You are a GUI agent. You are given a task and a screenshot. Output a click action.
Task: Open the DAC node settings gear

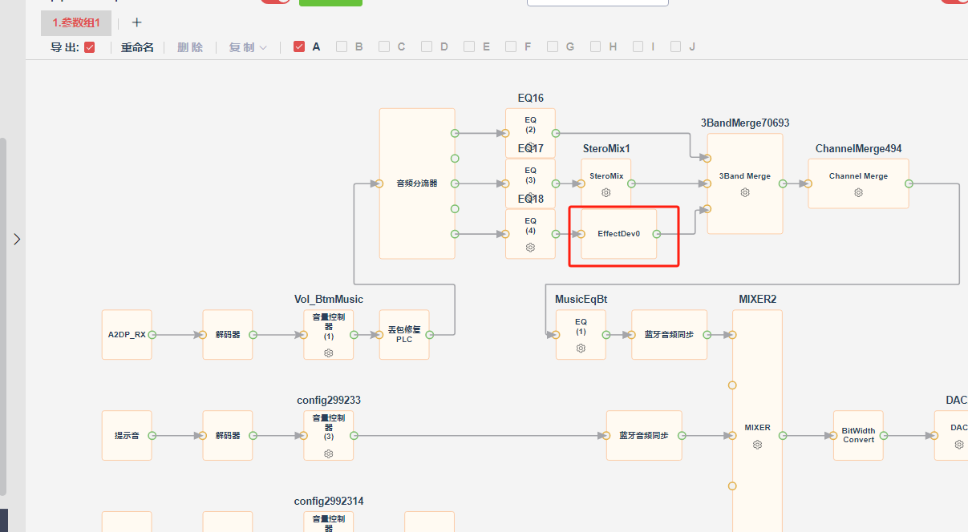point(959,445)
